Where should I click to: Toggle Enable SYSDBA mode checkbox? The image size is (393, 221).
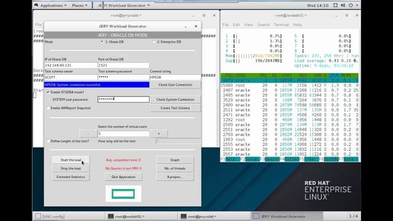pyautogui.click(x=48, y=92)
